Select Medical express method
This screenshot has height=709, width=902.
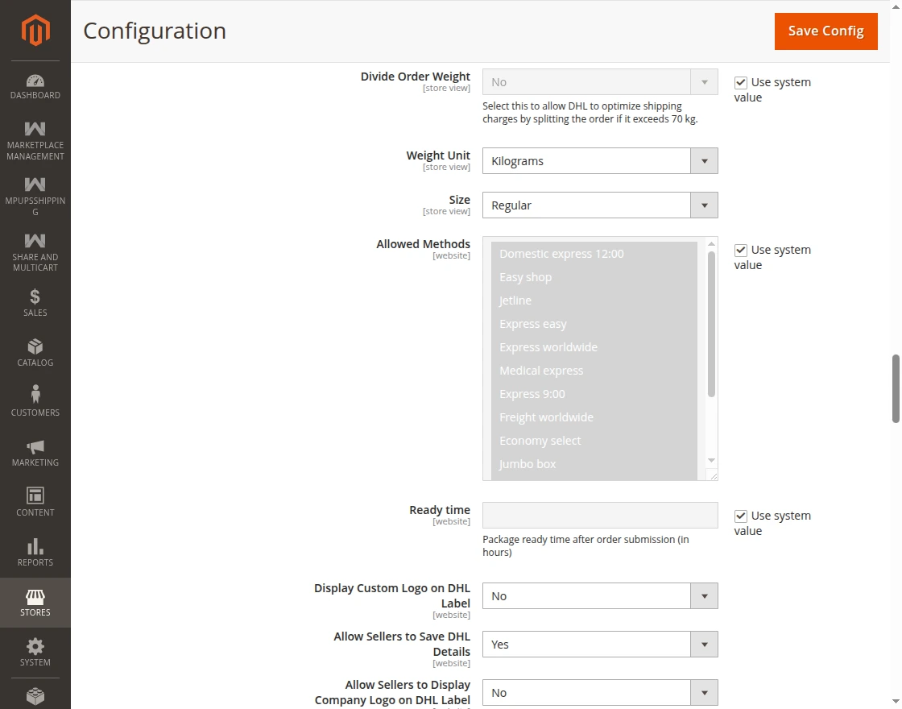(x=594, y=371)
